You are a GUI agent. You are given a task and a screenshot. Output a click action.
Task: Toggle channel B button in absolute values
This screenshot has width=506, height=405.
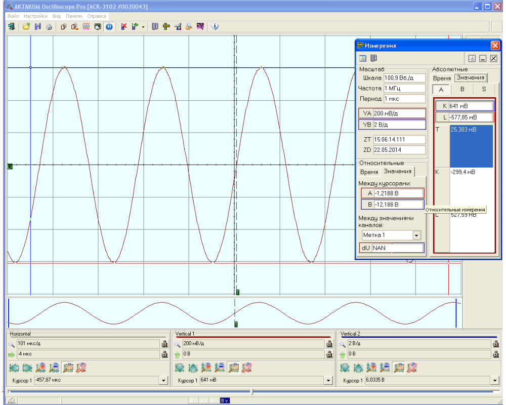462,90
